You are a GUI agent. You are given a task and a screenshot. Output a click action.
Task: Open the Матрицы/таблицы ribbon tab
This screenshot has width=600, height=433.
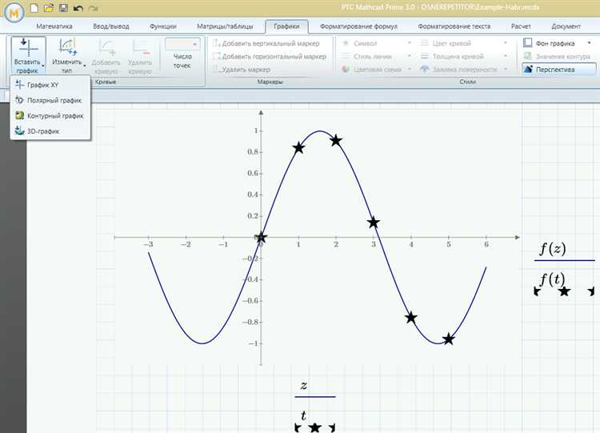(222, 26)
